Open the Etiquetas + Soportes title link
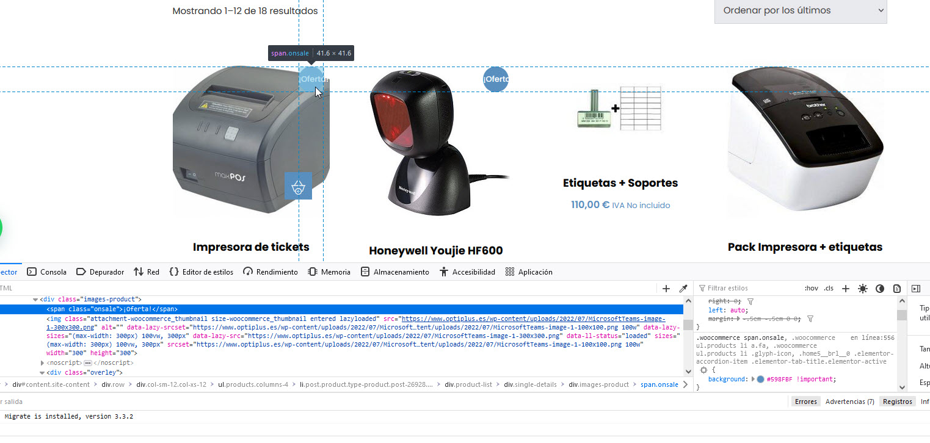930x443 pixels. click(x=620, y=183)
